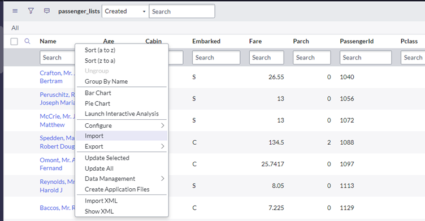Image resolution: width=425 pixels, height=221 pixels.
Task: Click the Pclass column header
Action: point(409,41)
